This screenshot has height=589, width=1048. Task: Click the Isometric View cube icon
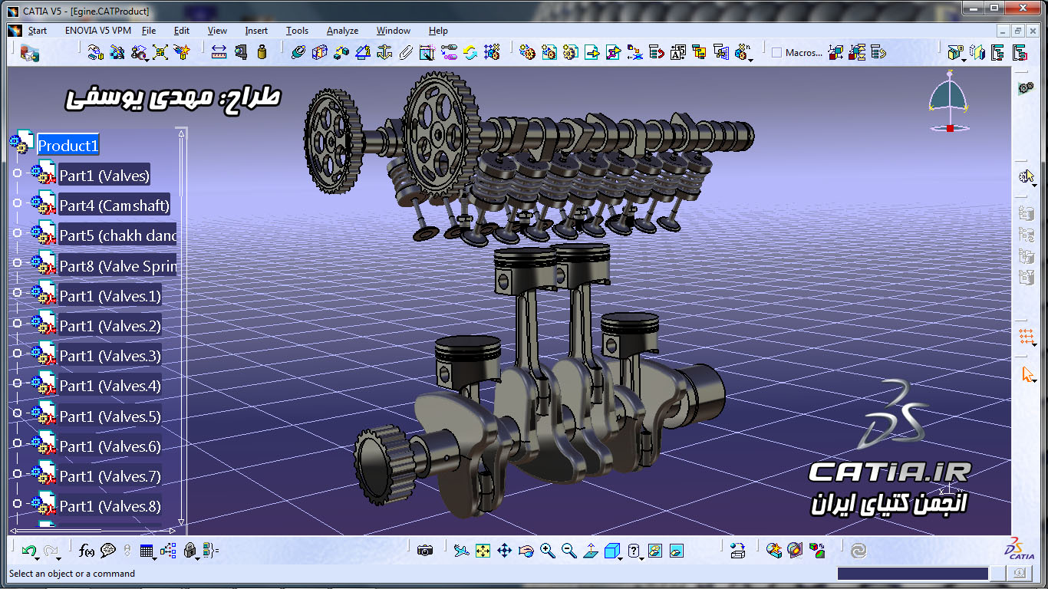point(611,550)
